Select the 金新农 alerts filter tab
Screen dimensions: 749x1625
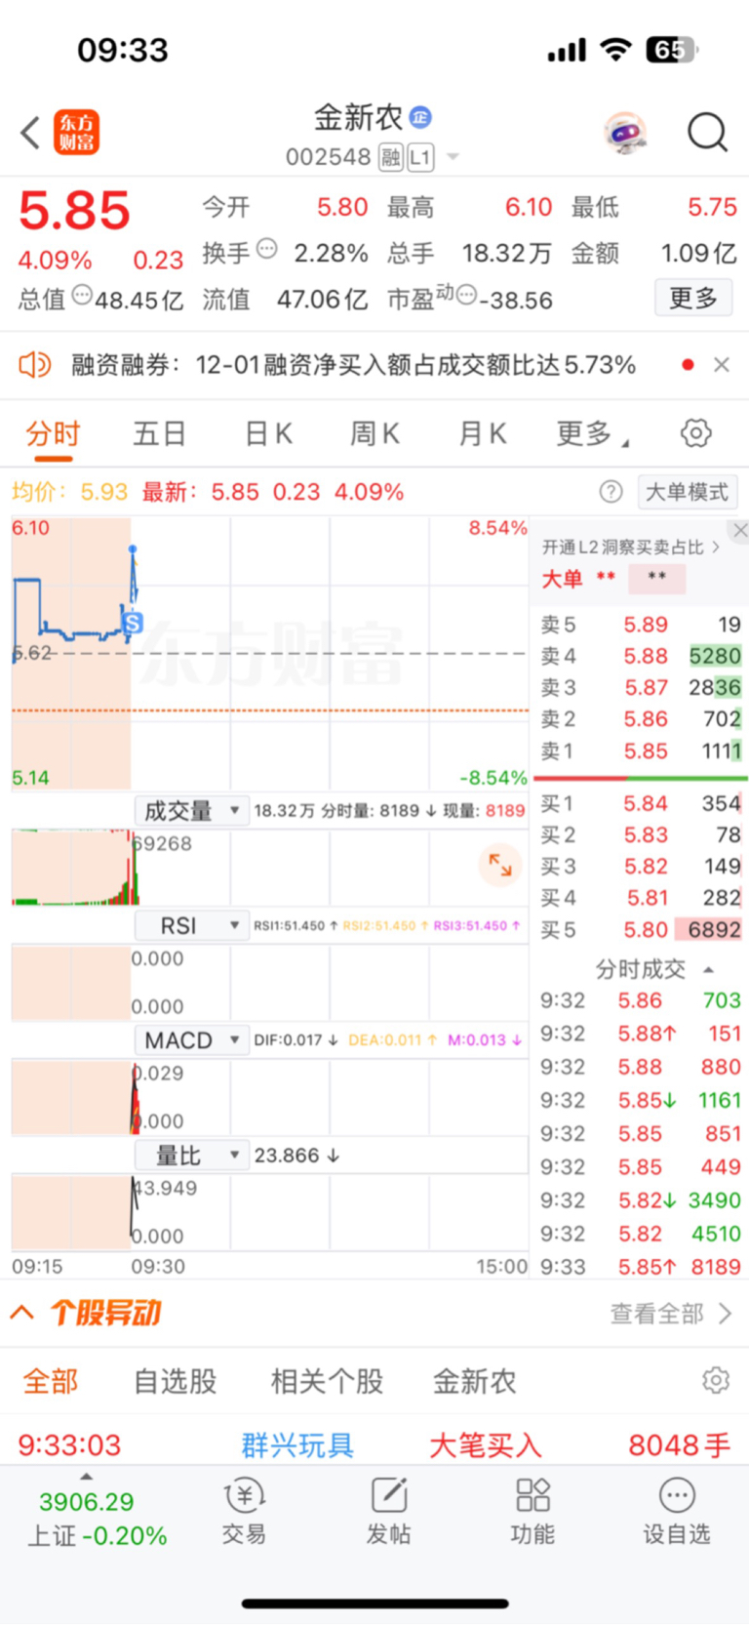pyautogui.click(x=474, y=1382)
